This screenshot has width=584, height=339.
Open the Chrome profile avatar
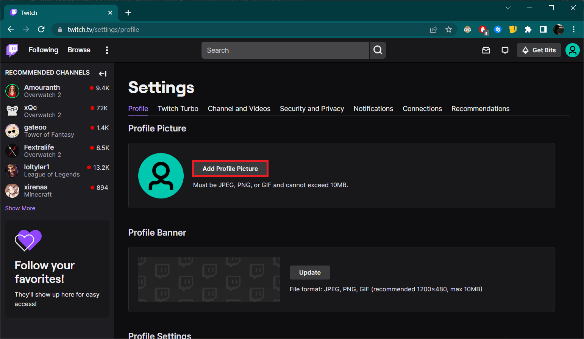559,30
